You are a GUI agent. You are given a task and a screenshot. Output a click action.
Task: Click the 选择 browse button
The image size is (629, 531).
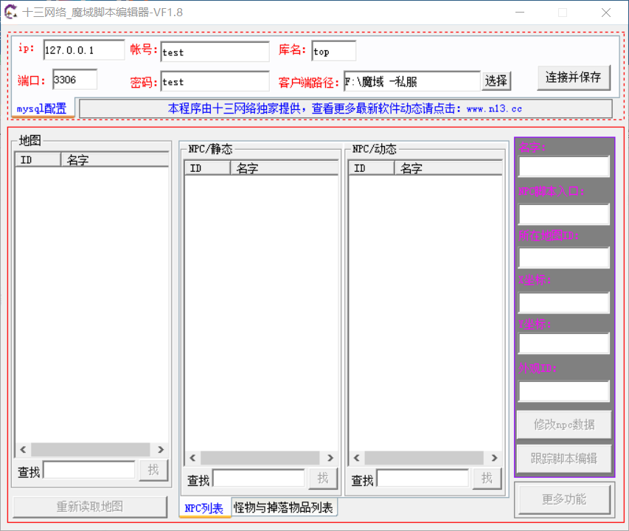496,81
